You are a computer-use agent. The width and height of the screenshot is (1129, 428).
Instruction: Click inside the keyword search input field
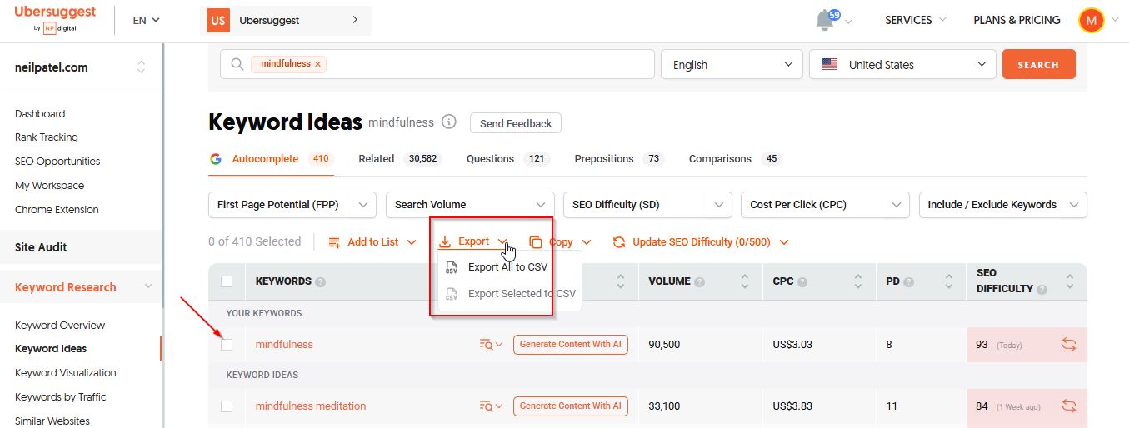click(437, 65)
